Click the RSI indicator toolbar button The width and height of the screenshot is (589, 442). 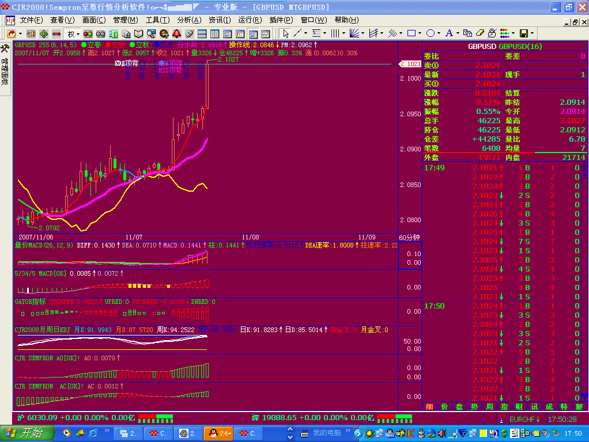coord(31,34)
